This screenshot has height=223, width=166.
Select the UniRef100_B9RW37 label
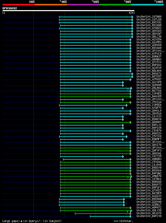[149, 57]
